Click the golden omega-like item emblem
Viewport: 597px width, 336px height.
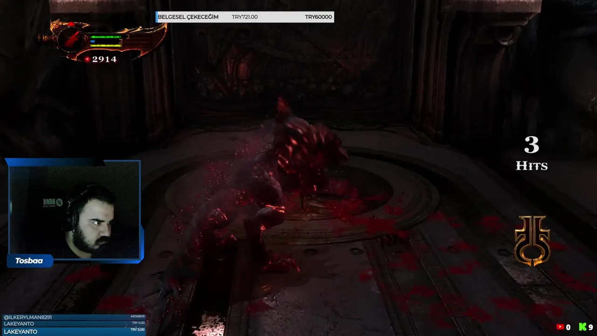(x=532, y=241)
